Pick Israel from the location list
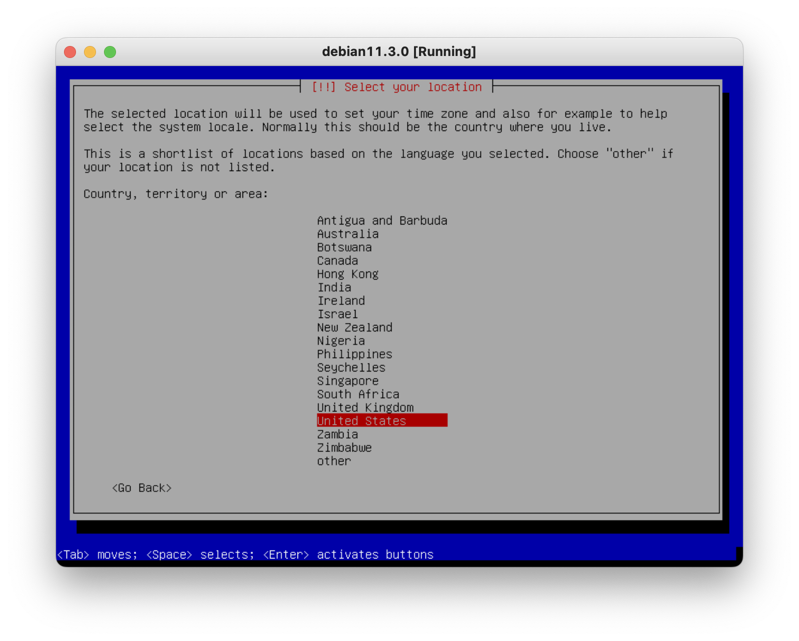 click(x=337, y=314)
